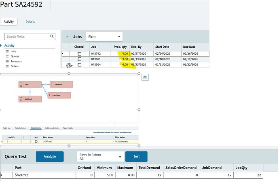Viewport: 279px width, 181px height.
Task: Open the Firm jobs filter dropdown
Action: [x=104, y=36]
